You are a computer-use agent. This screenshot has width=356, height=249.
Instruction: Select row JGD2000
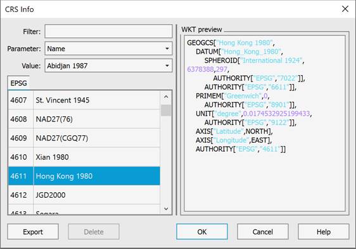click(84, 195)
